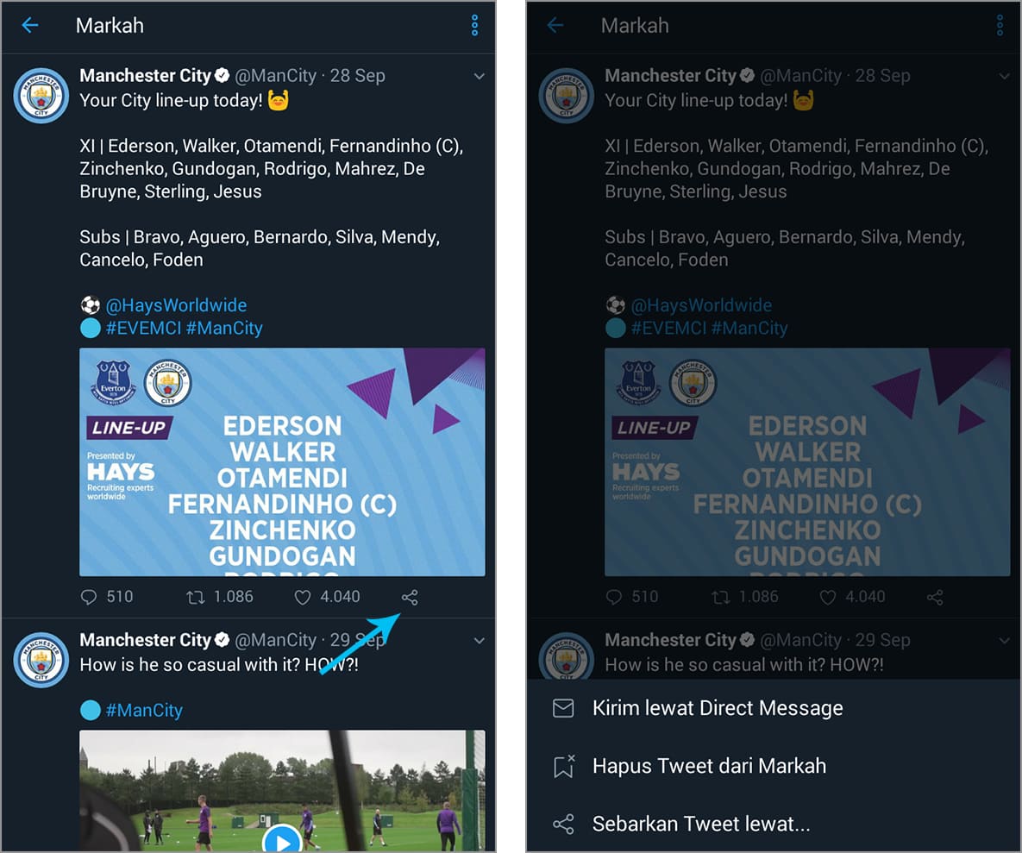Open the @HaysWorldwide mention link
Viewport: 1022px width, 853px height.
pyautogui.click(x=176, y=305)
